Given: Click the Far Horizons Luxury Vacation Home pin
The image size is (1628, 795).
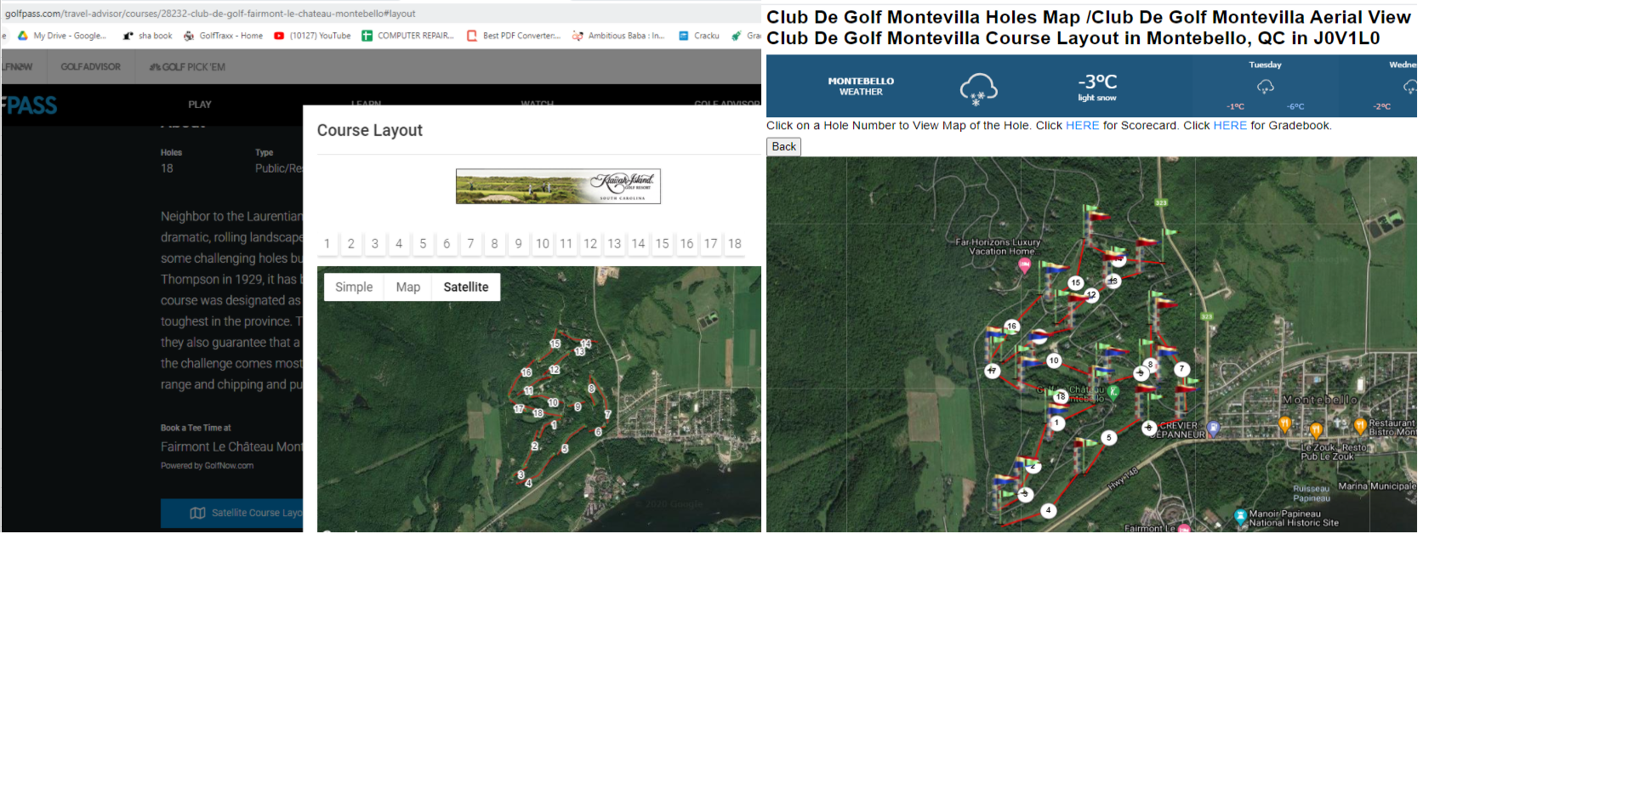Looking at the screenshot, I should click(x=1025, y=265).
